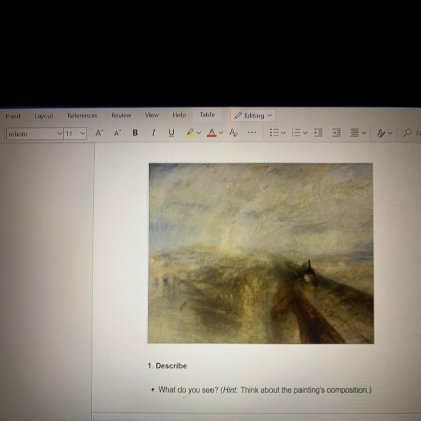Toggle italic formatting

(153, 132)
